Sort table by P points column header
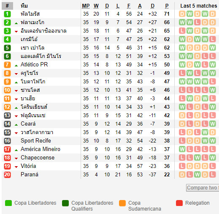 [x=167, y=6]
